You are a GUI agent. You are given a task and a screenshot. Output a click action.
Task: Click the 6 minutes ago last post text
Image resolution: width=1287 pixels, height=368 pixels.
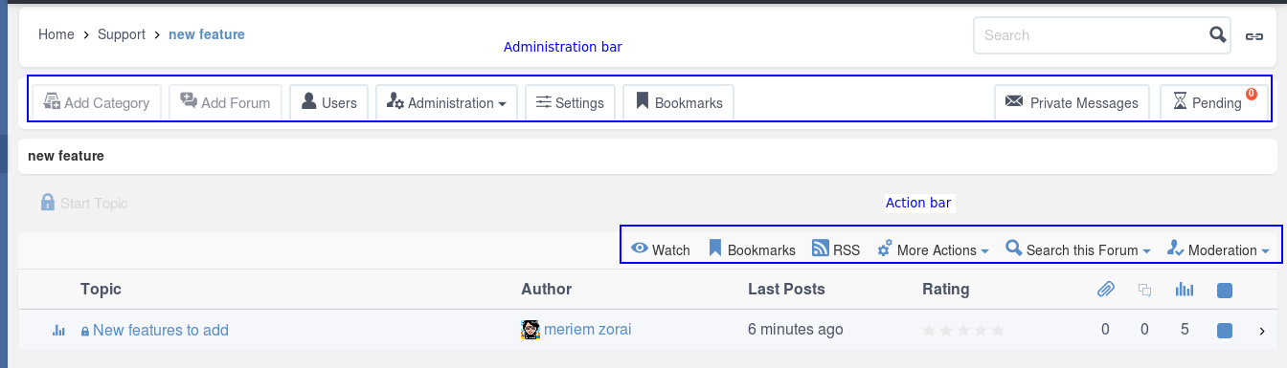pyautogui.click(x=796, y=330)
